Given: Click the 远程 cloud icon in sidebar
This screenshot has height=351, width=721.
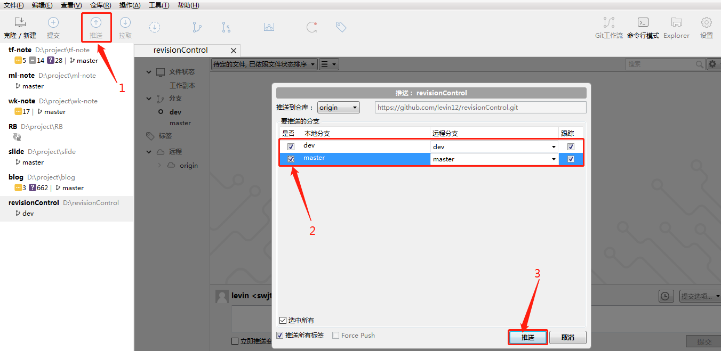Looking at the screenshot, I should point(161,152).
